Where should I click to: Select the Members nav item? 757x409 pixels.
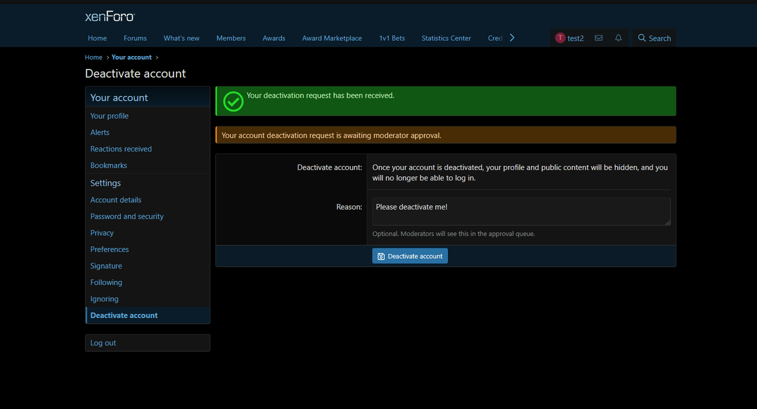[231, 38]
